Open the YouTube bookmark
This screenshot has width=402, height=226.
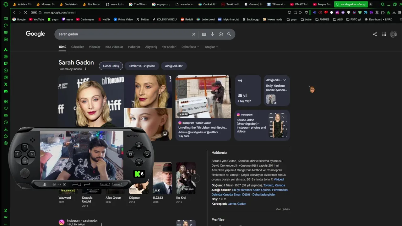coord(36,19)
